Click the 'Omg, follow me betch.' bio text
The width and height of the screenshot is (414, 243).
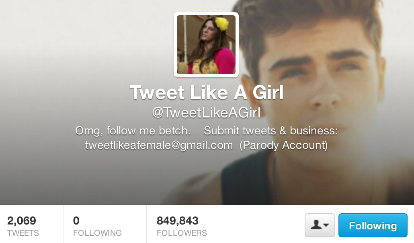coord(133,131)
